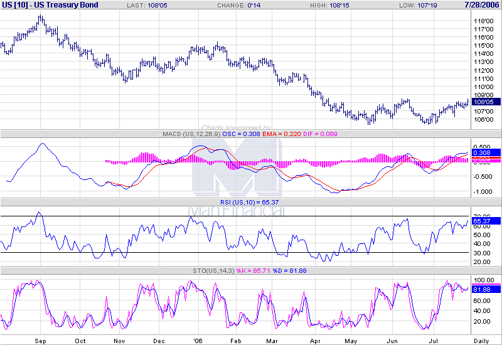Click the Jul month marker on time axis
The height and width of the screenshot is (345, 502).
(432, 340)
